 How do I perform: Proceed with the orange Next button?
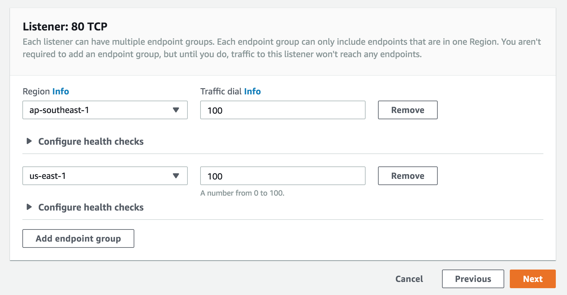coord(533,279)
